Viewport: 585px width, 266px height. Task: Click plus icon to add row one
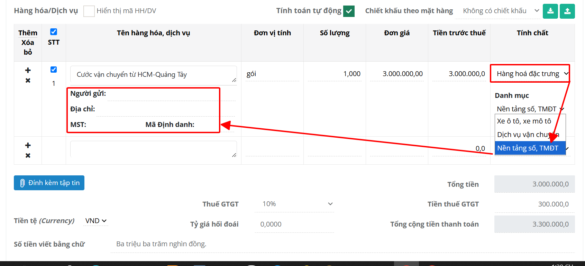click(x=28, y=70)
